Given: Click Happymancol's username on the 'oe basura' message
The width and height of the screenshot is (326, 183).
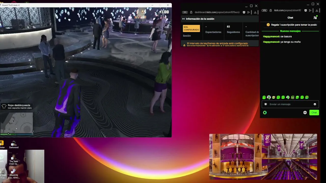Looking at the screenshot, I should 271,36.
